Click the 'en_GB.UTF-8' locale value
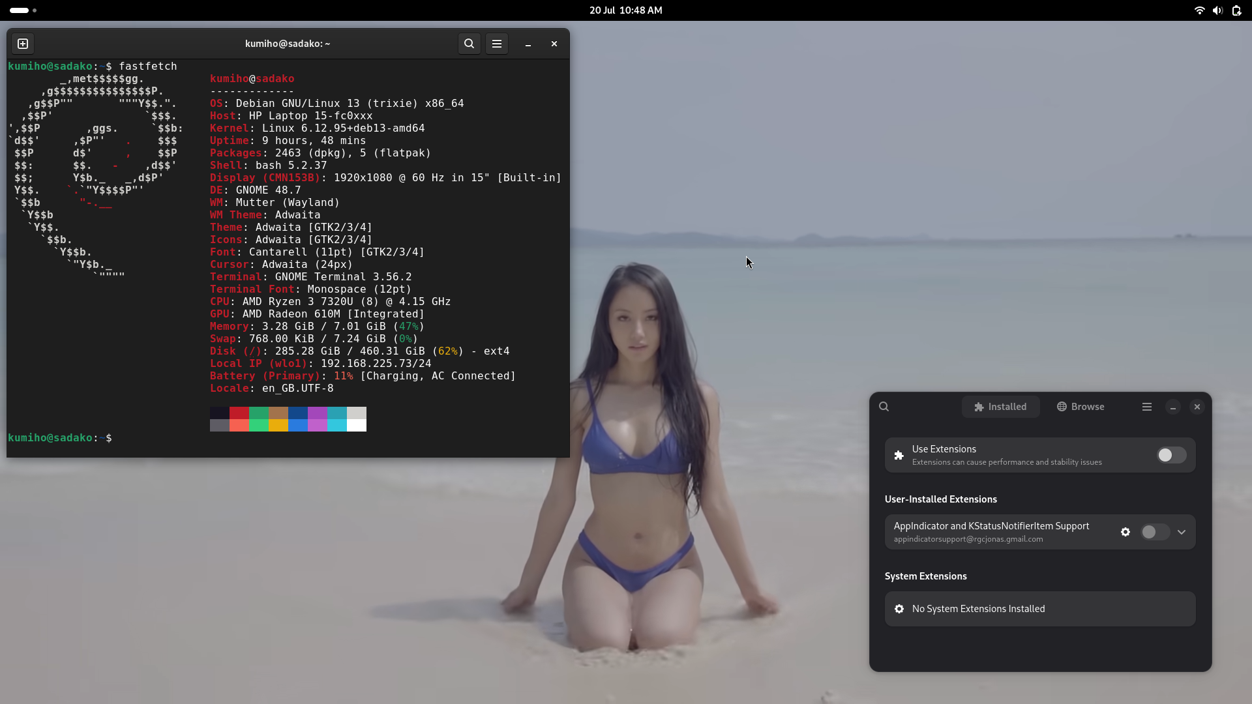The image size is (1252, 704). tap(297, 389)
